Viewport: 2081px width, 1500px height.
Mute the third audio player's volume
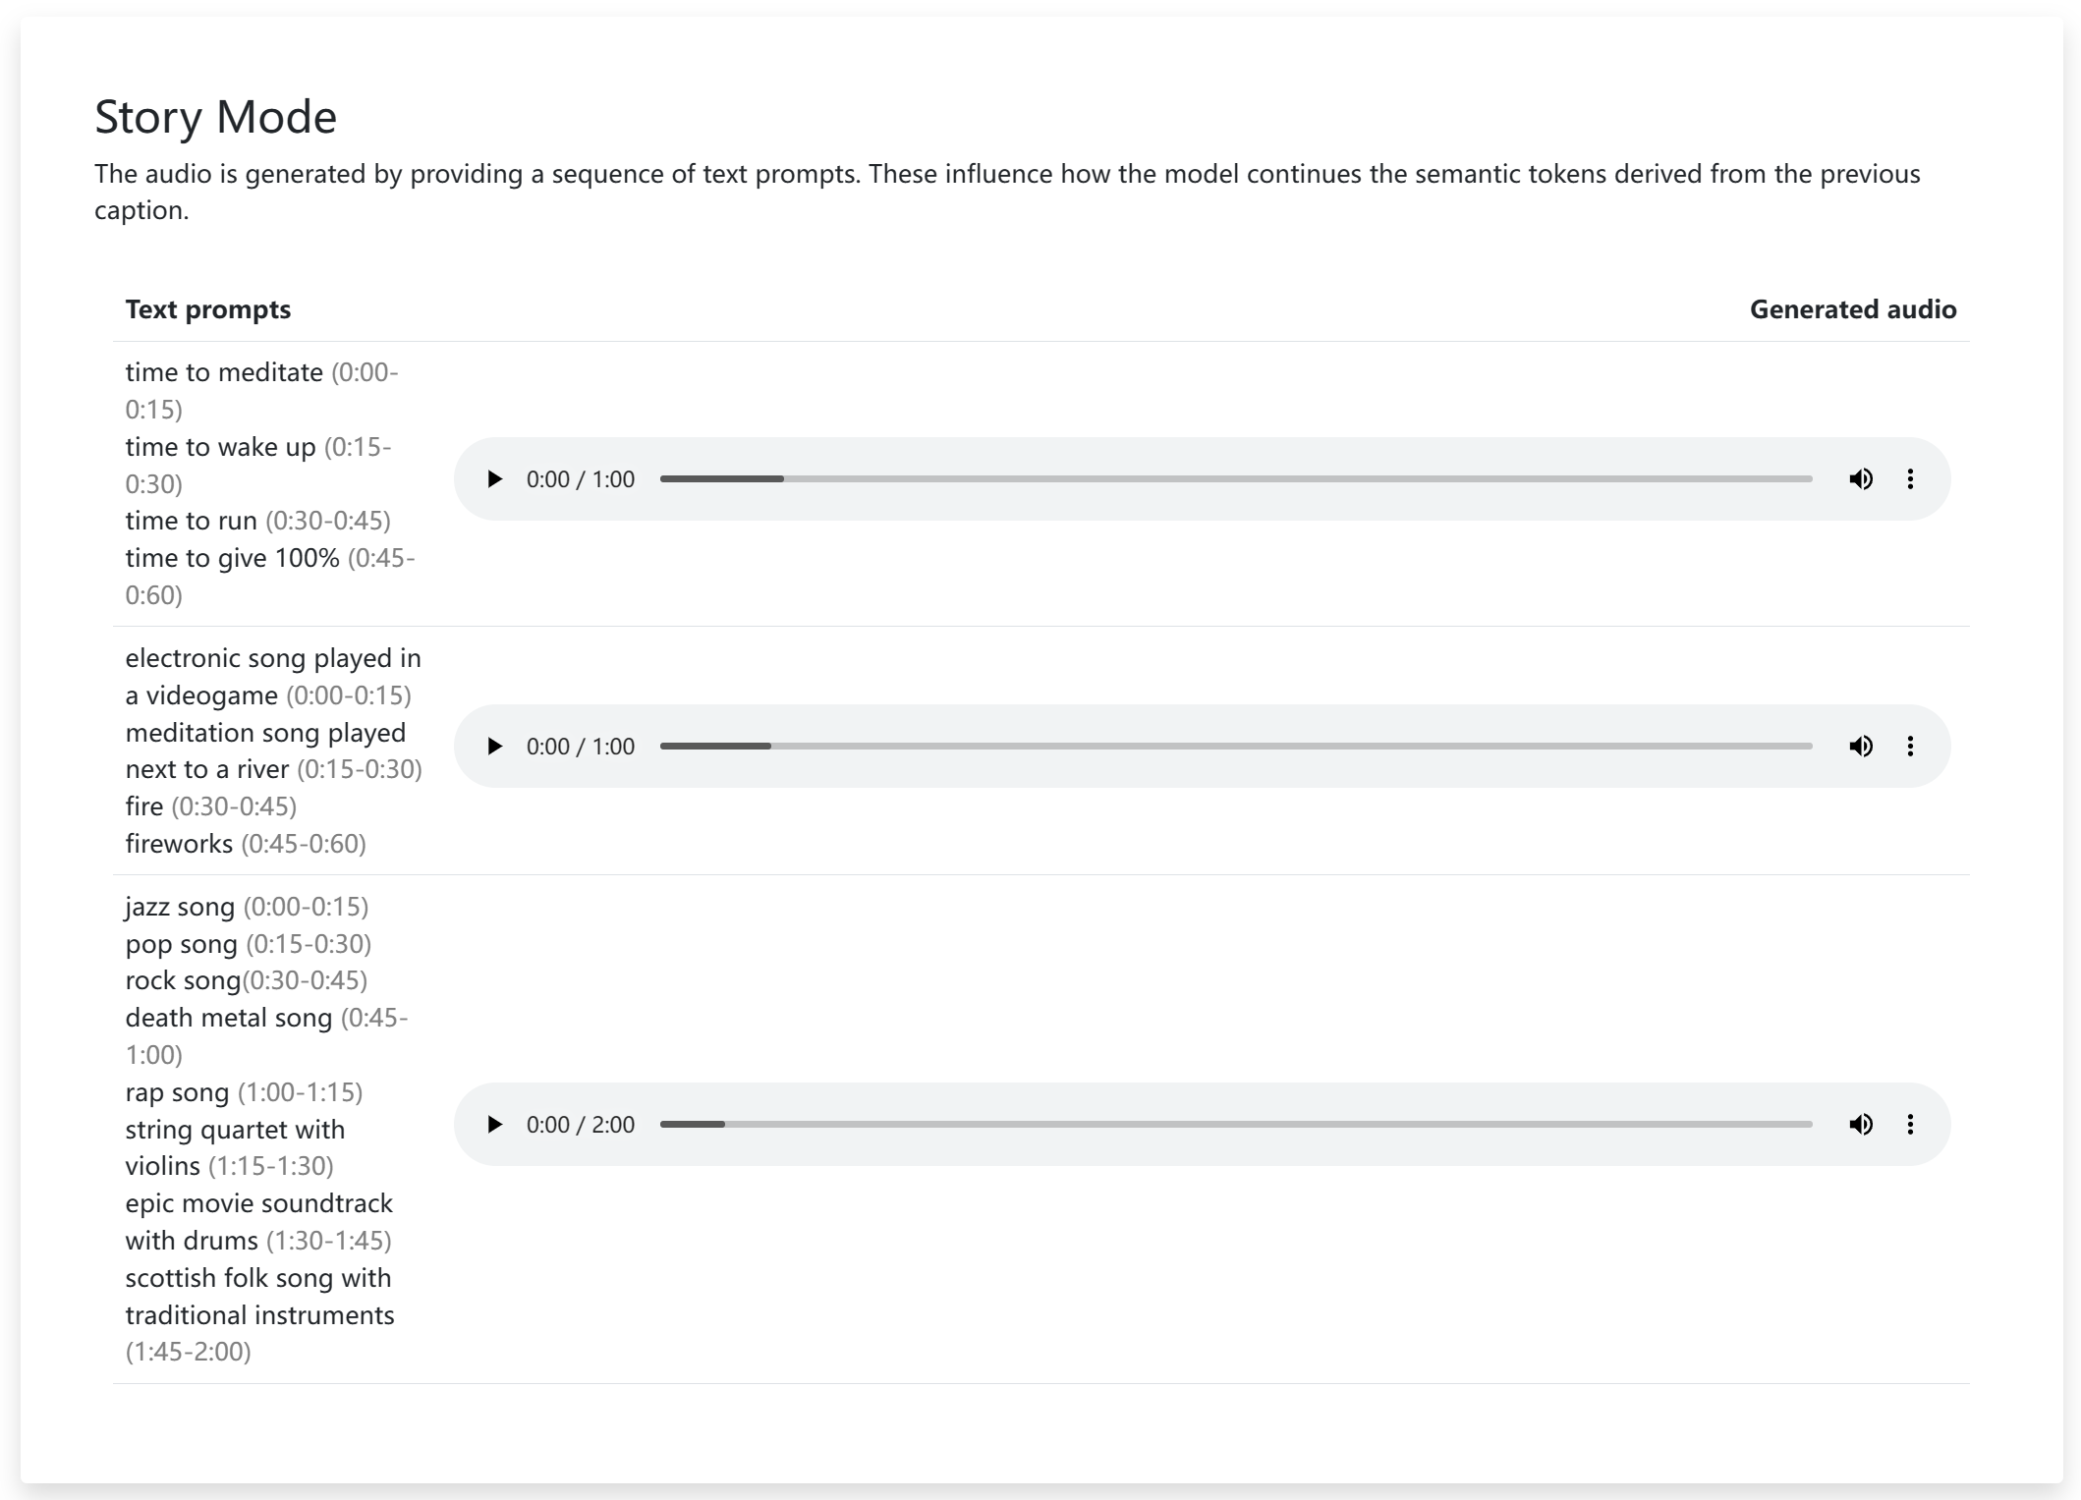[1860, 1125]
